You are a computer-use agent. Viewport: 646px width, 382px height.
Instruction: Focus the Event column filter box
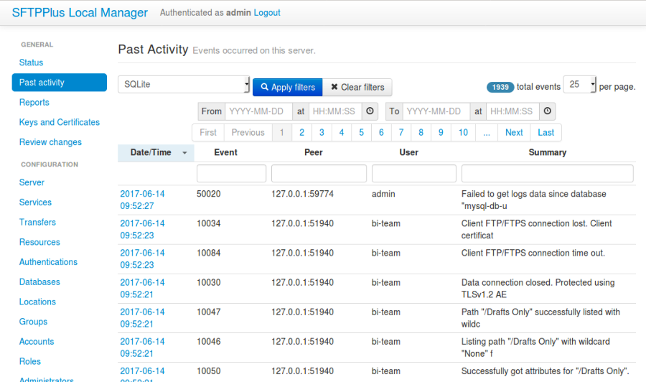[231, 173]
